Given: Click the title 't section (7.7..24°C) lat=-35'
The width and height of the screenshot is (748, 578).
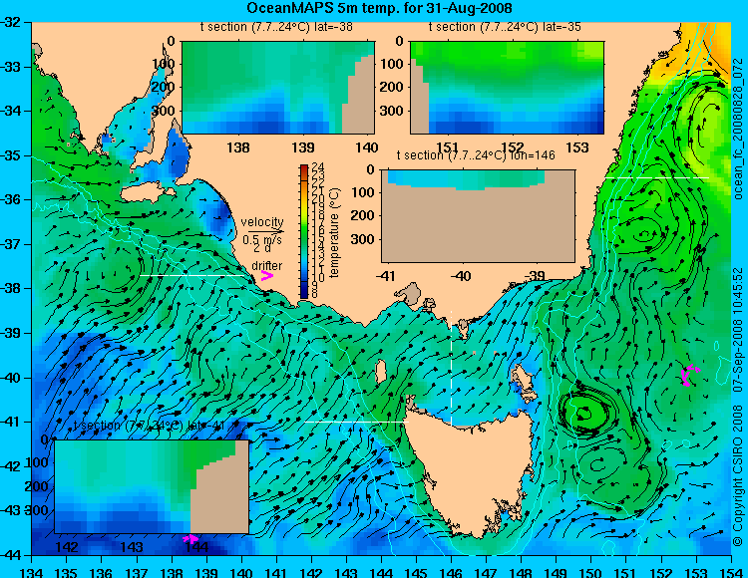Looking at the screenshot, I should [505, 27].
